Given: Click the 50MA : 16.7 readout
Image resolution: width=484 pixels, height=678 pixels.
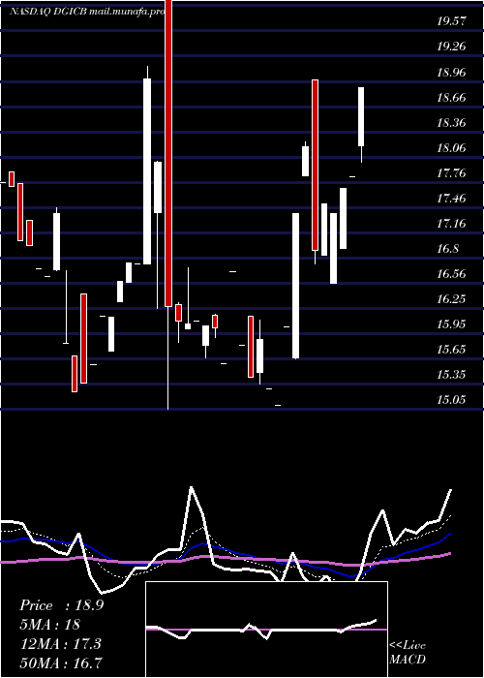Looking at the screenshot, I should point(61,663).
